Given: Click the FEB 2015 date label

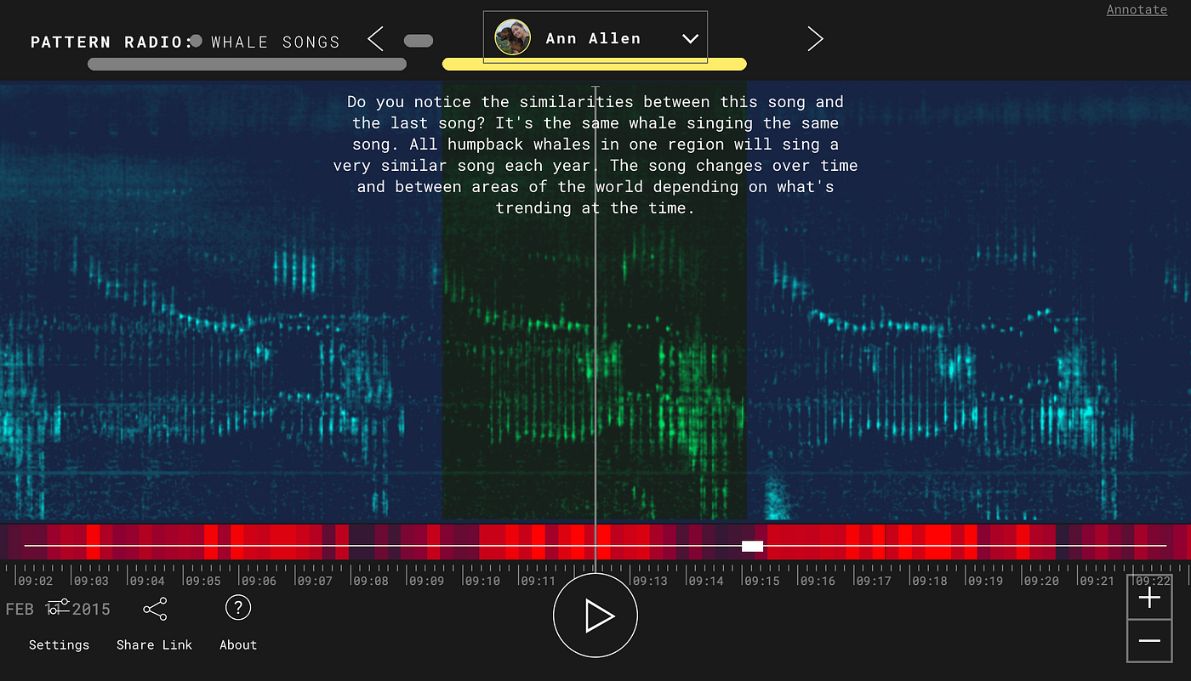Looking at the screenshot, I should click(58, 609).
